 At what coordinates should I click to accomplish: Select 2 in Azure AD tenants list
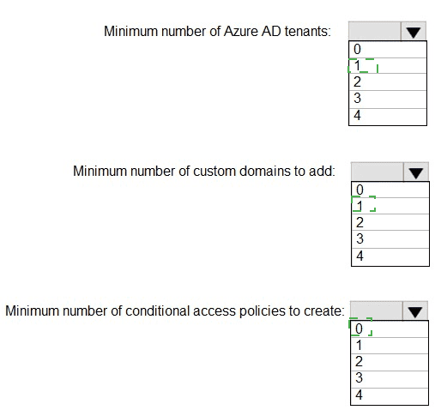click(388, 82)
